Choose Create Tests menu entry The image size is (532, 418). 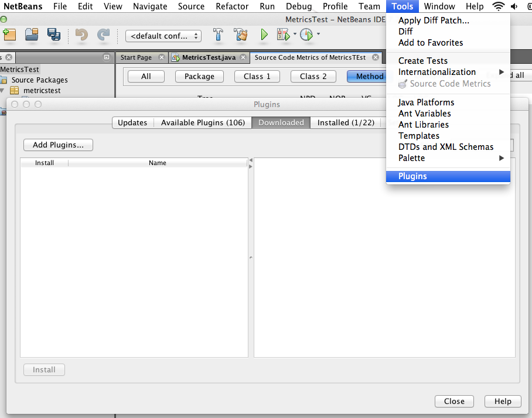pyautogui.click(x=448, y=61)
